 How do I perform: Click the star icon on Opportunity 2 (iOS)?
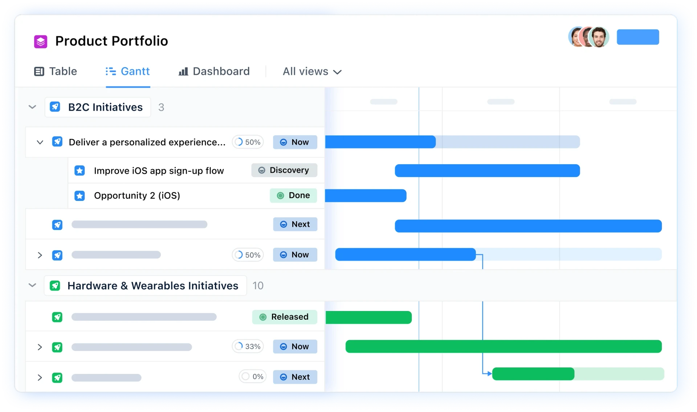[80, 195]
